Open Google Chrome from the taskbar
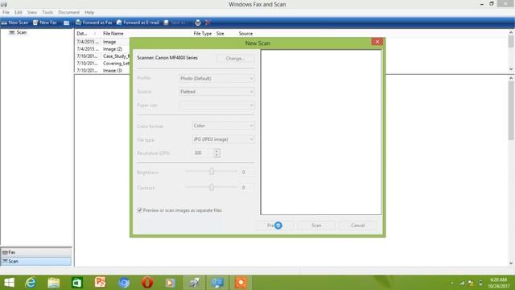The height and width of the screenshot is (290, 515). (124, 283)
